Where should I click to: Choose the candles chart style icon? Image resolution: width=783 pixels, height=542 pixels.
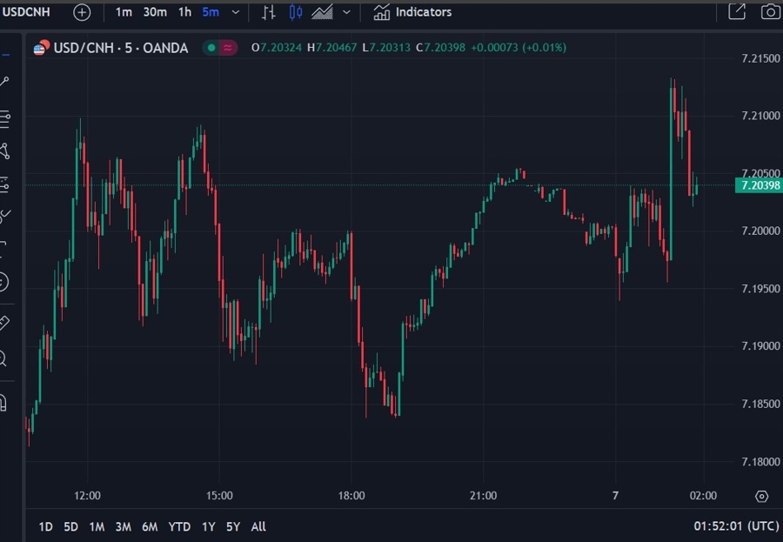pos(296,12)
